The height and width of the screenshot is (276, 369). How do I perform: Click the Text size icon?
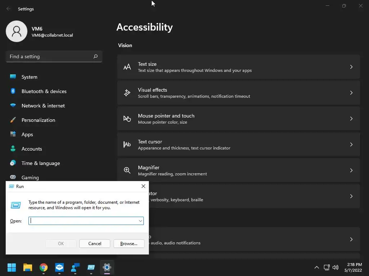pos(127,67)
